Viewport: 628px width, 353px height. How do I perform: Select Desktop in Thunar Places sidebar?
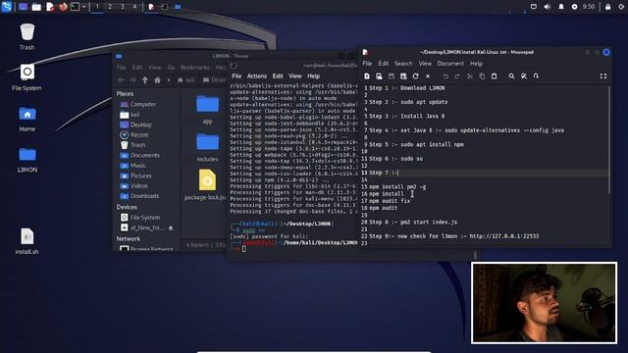pyautogui.click(x=136, y=125)
